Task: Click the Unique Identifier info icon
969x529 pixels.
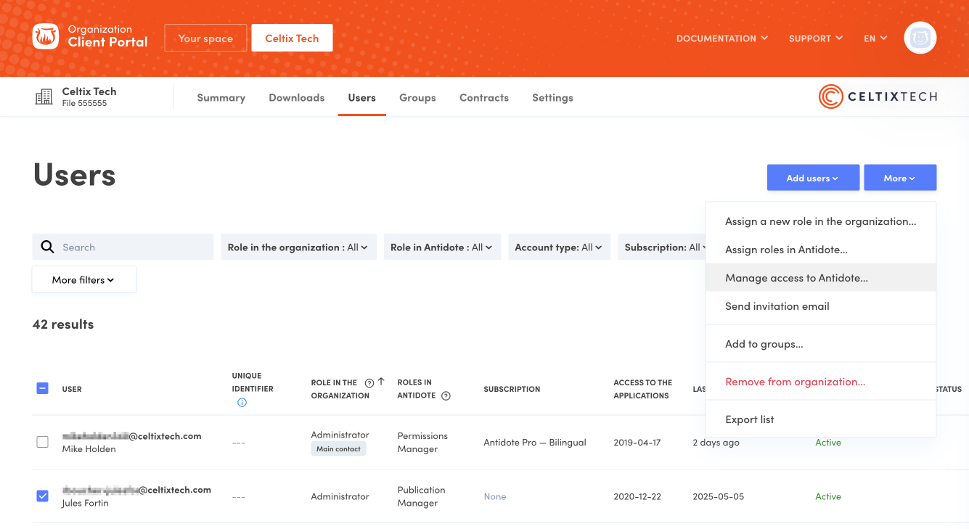Action: [x=242, y=402]
